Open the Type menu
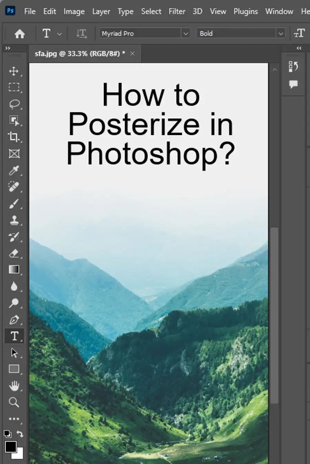The image size is (310, 464). tap(125, 11)
